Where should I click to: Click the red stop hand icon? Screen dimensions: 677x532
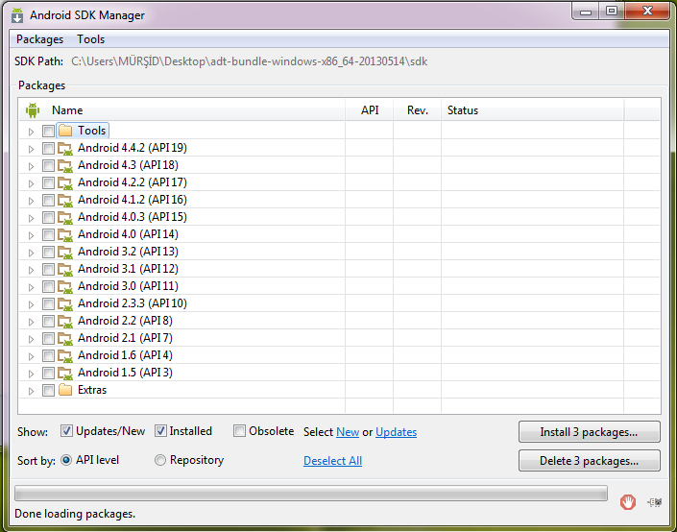[x=628, y=502]
